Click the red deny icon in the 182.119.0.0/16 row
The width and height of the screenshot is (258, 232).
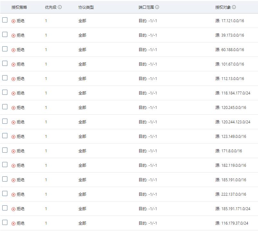(x=13, y=166)
